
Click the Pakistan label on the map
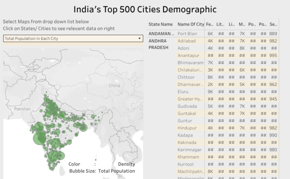pos(22,108)
